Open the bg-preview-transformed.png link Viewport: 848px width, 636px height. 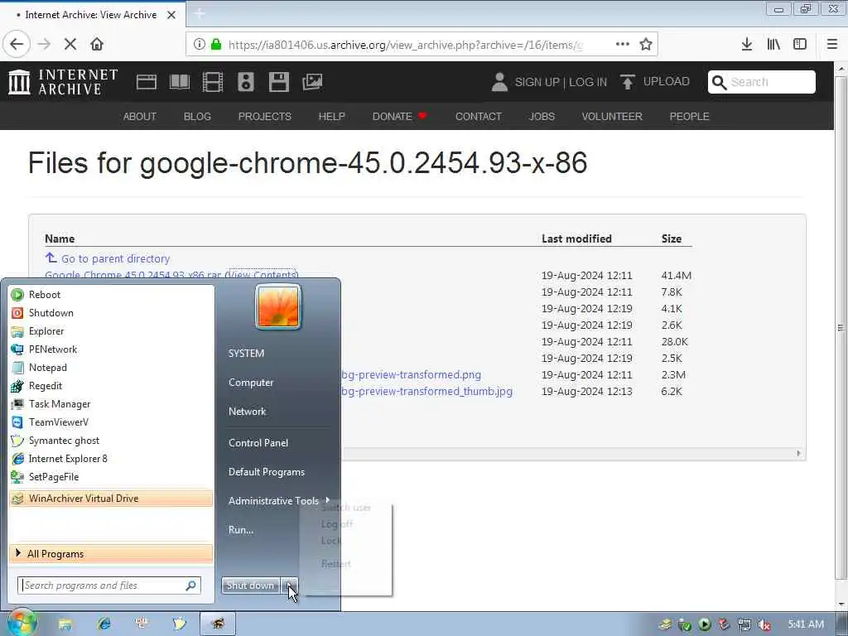[411, 375]
